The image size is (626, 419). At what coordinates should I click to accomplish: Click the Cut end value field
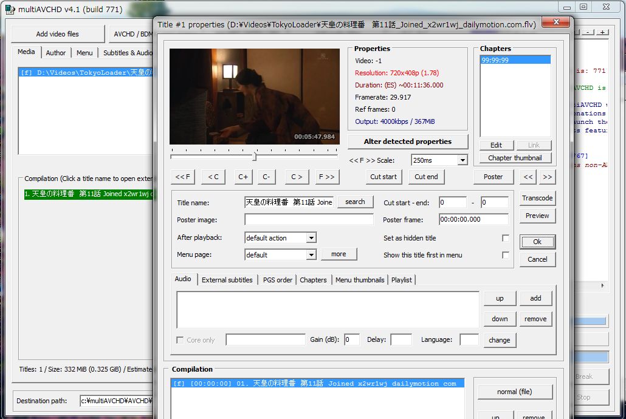tap(495, 203)
